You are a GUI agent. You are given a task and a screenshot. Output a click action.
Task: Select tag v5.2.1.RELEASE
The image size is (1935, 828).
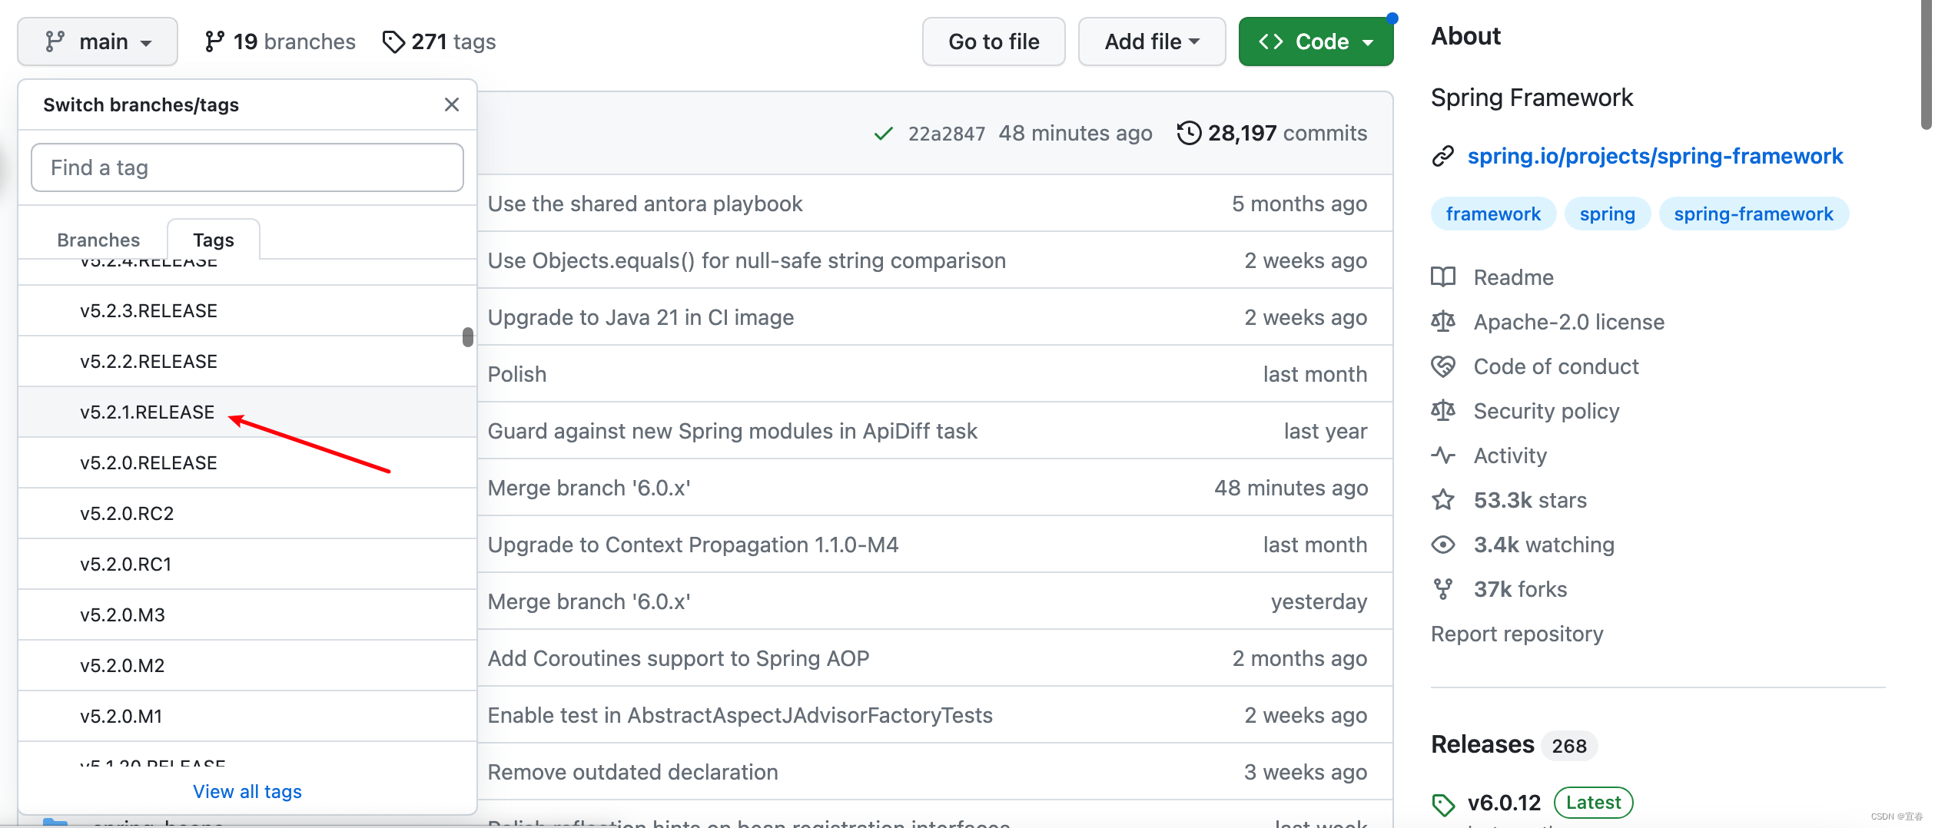pyautogui.click(x=247, y=412)
